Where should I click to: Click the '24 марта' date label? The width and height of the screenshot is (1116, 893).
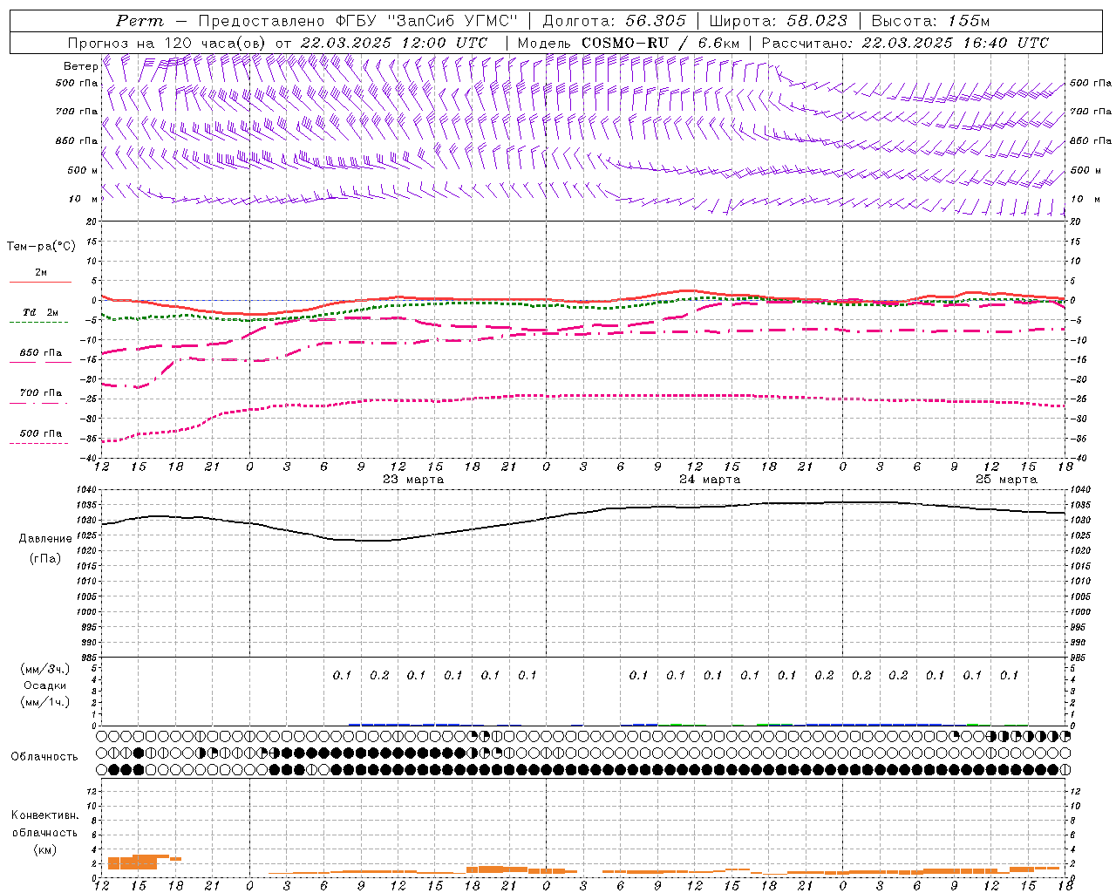(710, 480)
